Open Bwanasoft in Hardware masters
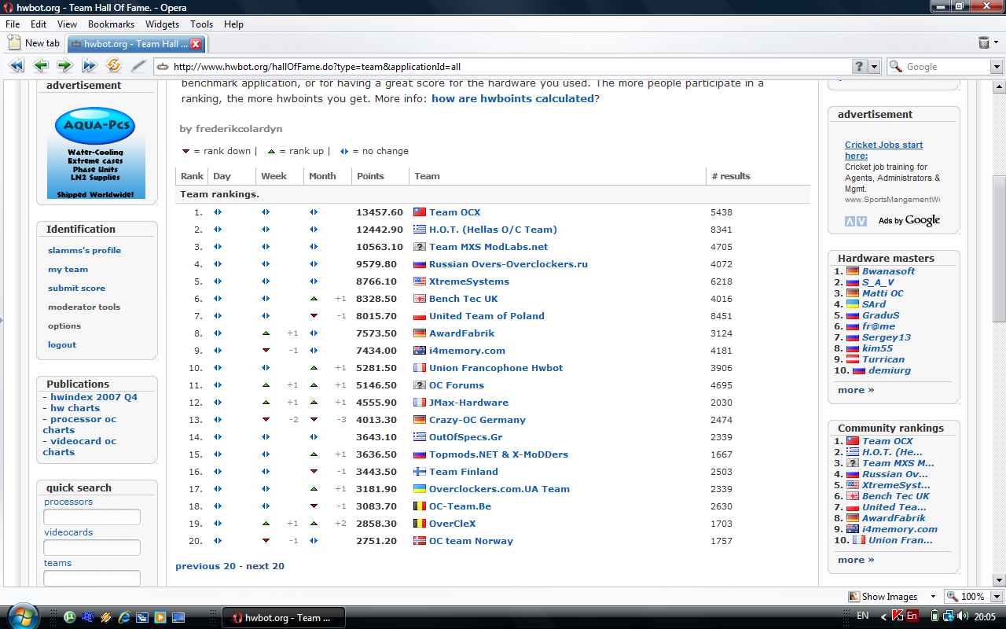1006x629 pixels. pos(888,271)
